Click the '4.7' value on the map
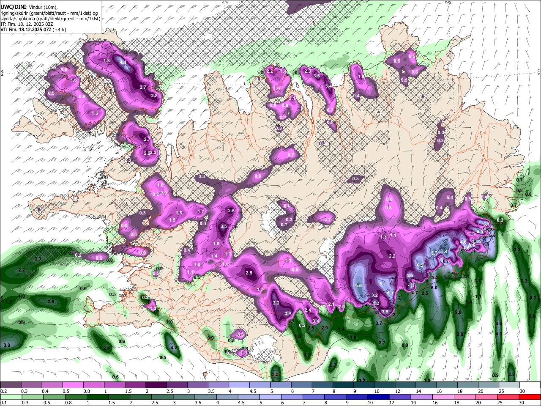The image size is (541, 406). pyautogui.click(x=415, y=293)
